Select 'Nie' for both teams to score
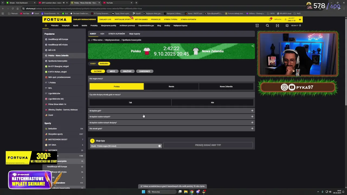 pyautogui.click(x=213, y=102)
